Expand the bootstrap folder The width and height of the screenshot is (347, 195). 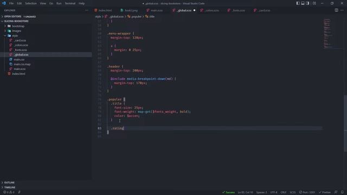pos(18,26)
